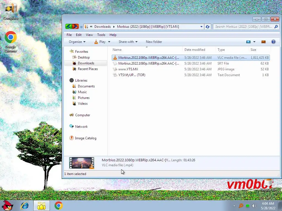Screen dimensions: 282x211
Task: Select the Morbius VLC media file row
Action: pos(191,58)
